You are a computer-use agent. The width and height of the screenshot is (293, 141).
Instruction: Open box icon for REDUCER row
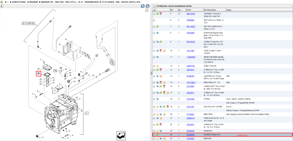pyautogui.click(x=164, y=139)
